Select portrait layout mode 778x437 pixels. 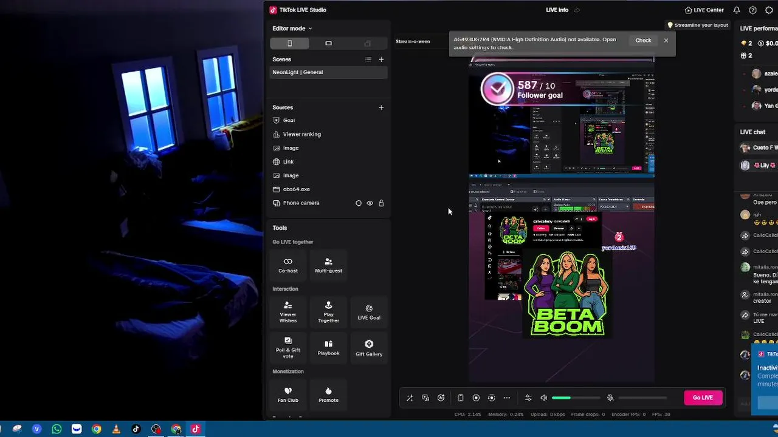point(289,43)
